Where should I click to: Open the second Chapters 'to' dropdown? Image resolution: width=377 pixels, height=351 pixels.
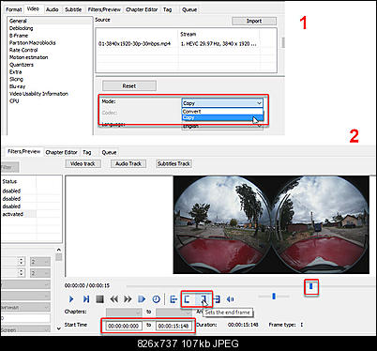tap(173, 312)
